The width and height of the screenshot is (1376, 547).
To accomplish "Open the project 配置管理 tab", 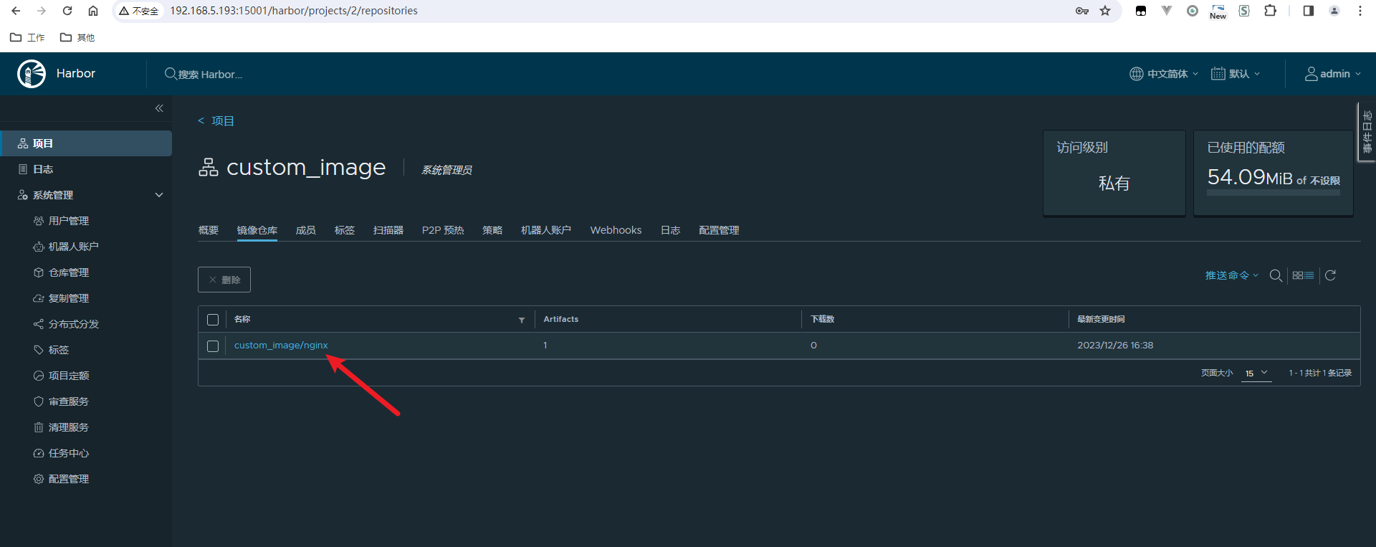I will point(719,230).
